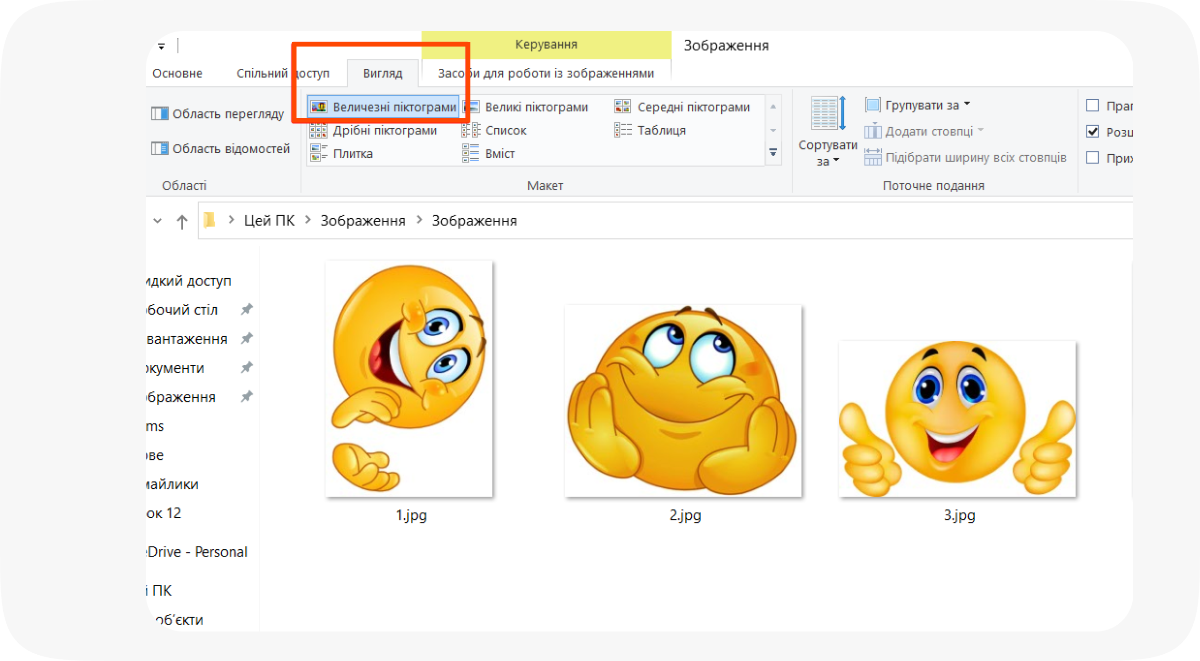This screenshot has width=1200, height=661.
Task: Switch to Large icons (Великі піктограми) layout
Action: [526, 107]
